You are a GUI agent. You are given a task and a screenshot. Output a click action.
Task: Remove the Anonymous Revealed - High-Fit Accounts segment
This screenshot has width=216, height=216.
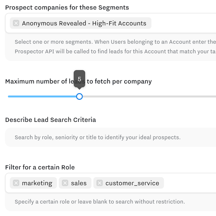16,23
